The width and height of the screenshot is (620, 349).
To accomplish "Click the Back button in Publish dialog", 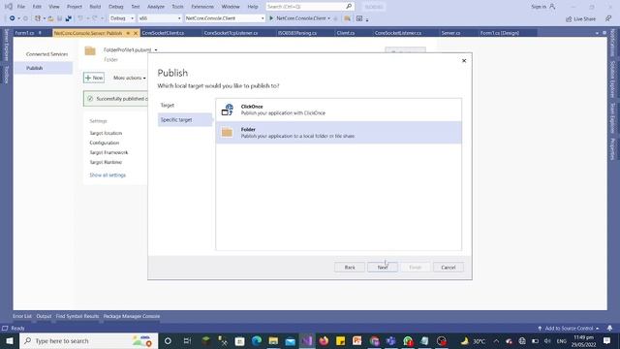I will click(350, 268).
